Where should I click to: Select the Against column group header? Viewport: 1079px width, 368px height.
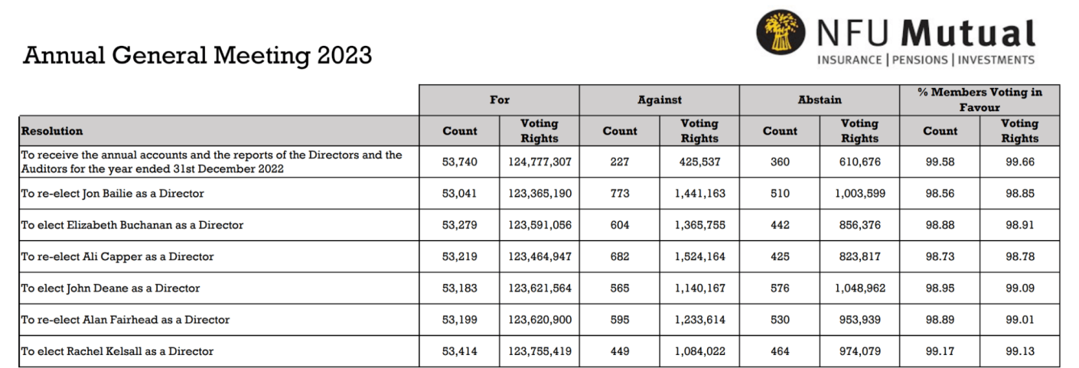pyautogui.click(x=660, y=99)
